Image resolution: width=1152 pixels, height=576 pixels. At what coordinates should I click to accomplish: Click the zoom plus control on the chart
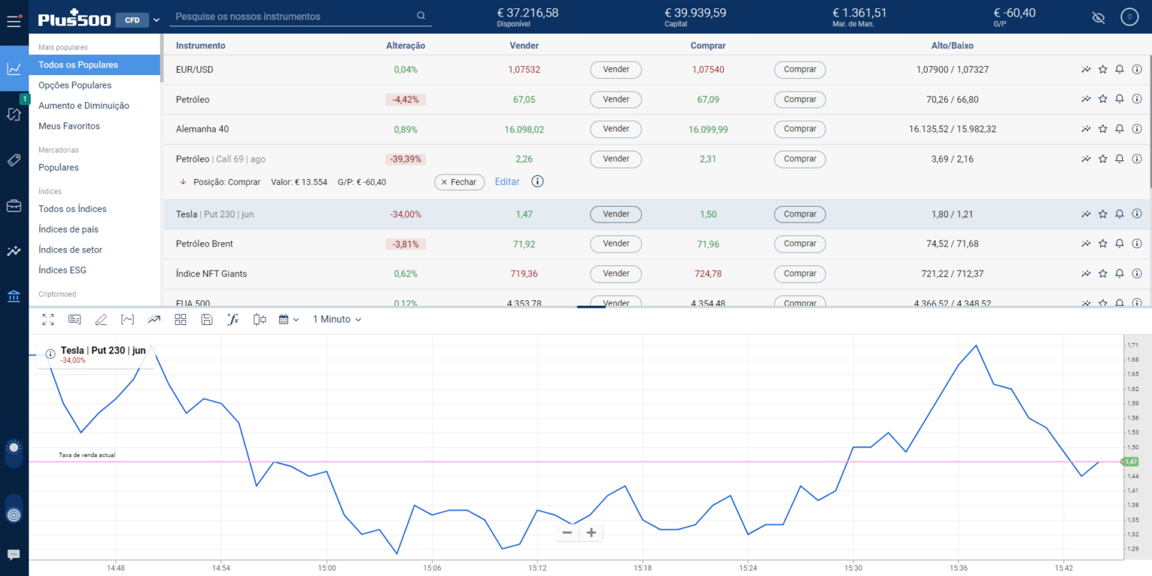coord(591,532)
